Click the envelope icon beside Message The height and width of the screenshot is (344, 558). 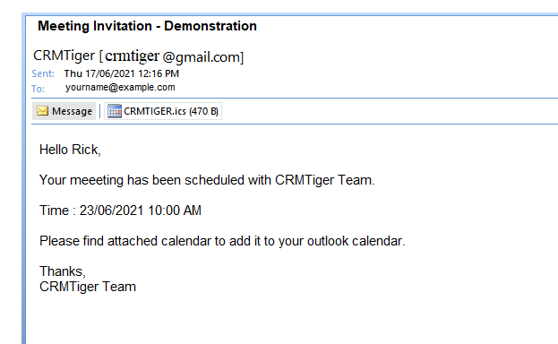click(x=42, y=111)
